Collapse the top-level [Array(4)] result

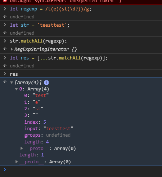[x=12, y=83]
